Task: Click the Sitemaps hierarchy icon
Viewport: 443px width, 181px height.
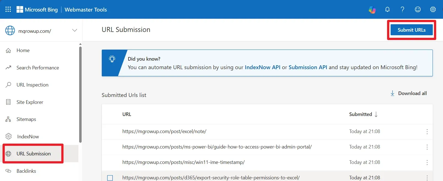Action: pos(8,119)
